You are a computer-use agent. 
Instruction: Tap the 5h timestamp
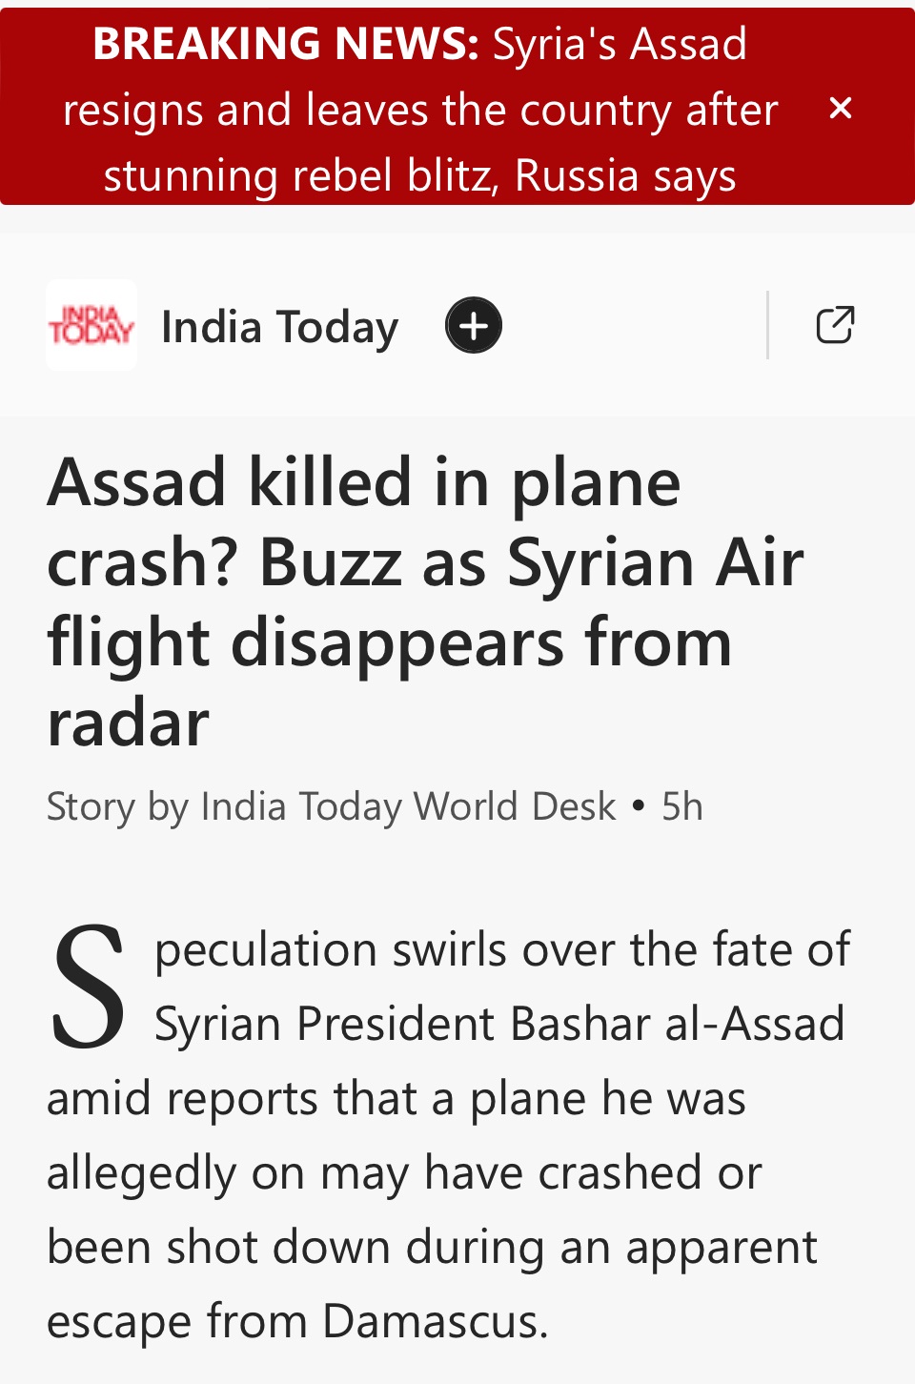click(682, 806)
